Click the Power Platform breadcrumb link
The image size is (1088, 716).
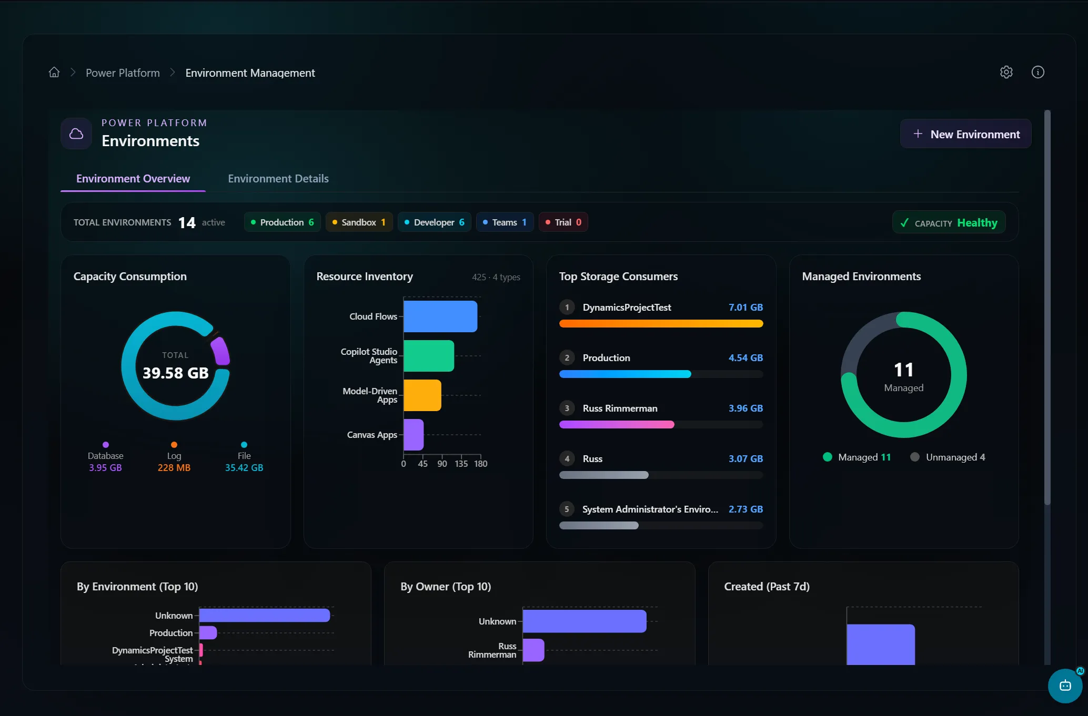(123, 73)
